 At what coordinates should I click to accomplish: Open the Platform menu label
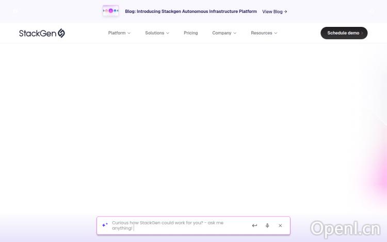(x=117, y=33)
